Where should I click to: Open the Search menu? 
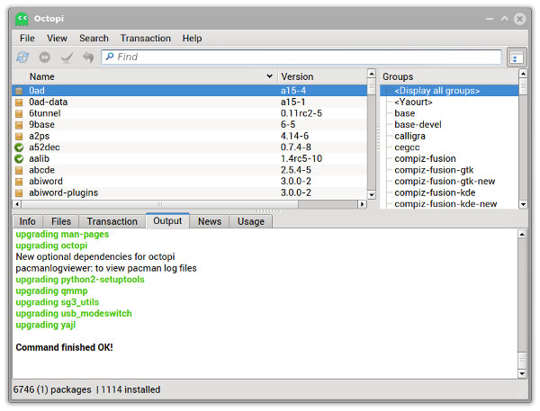(94, 39)
